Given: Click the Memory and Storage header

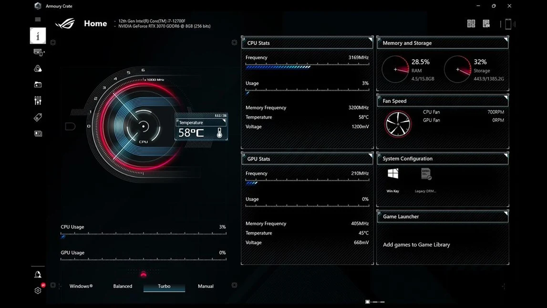Looking at the screenshot, I should (443, 42).
